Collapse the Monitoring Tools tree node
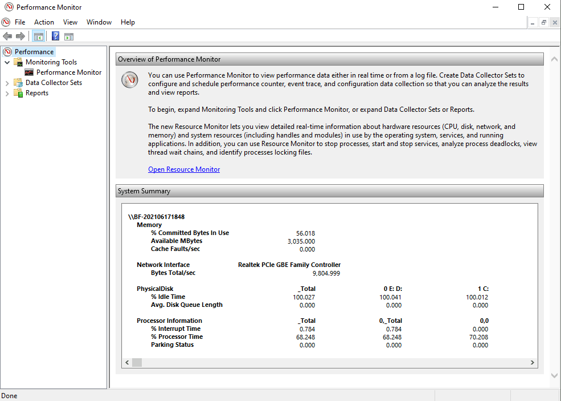Viewport: 561px width, 401px height. [7, 62]
